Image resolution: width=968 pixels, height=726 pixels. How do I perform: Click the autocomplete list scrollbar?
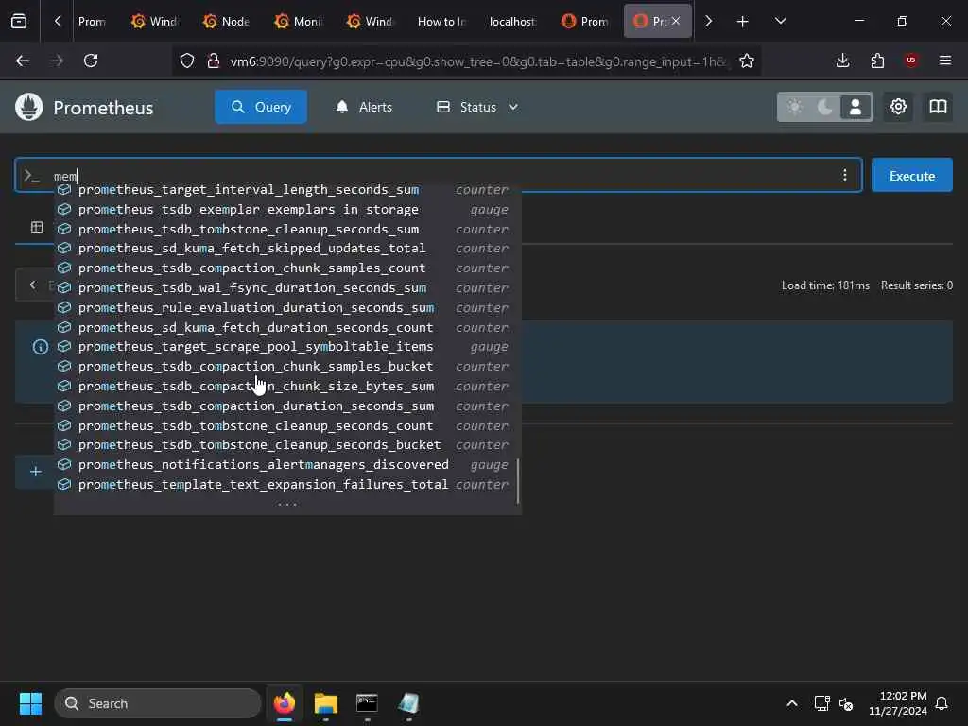pos(518,481)
